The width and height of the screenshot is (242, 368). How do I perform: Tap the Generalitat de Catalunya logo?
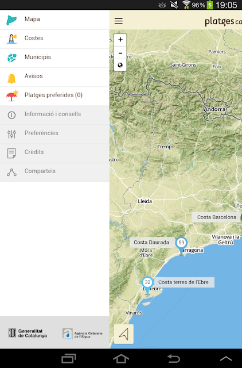tap(28, 333)
